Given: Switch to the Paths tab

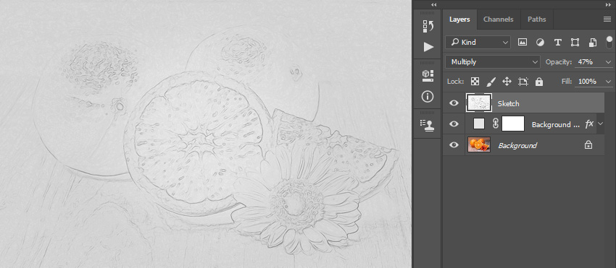Looking at the screenshot, I should 536,20.
